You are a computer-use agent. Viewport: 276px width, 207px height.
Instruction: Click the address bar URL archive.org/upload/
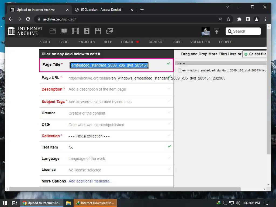tap(60, 19)
